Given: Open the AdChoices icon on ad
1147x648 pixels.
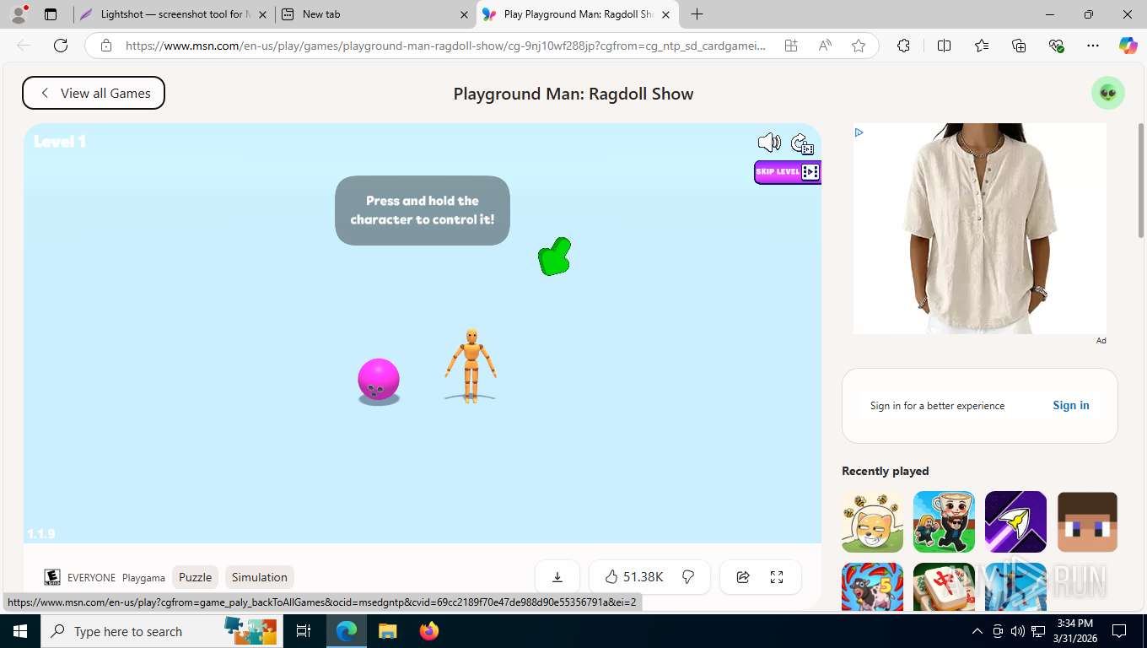Looking at the screenshot, I should [x=859, y=132].
